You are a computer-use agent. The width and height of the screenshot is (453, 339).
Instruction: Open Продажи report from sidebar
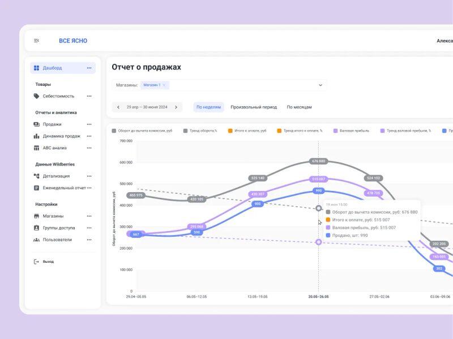(x=52, y=124)
